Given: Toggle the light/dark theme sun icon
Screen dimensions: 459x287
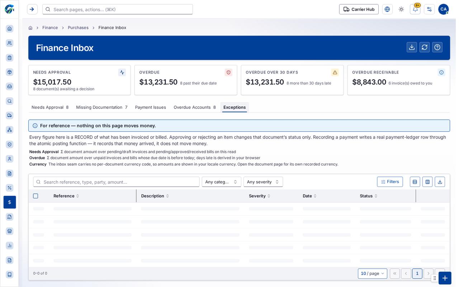Looking at the screenshot, I should tap(401, 9).
